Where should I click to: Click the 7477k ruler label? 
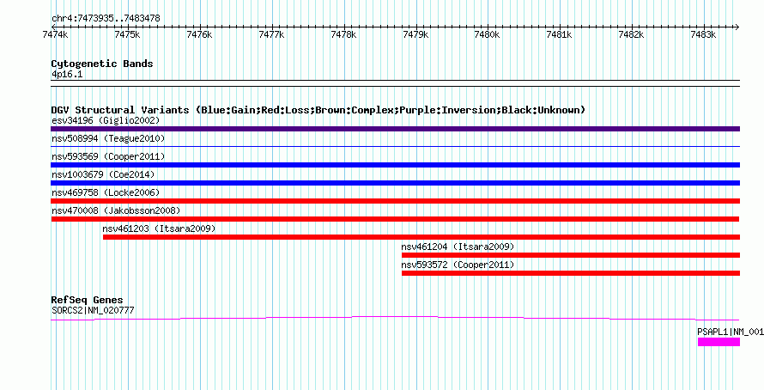point(271,34)
